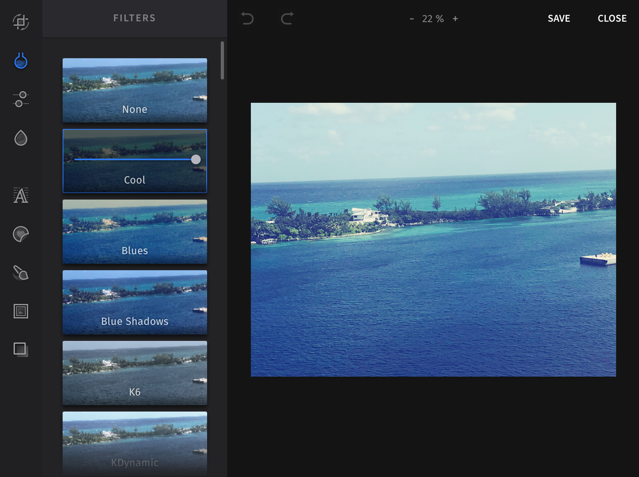Apply the K6 filter
This screenshot has width=639, height=477.
click(x=135, y=373)
